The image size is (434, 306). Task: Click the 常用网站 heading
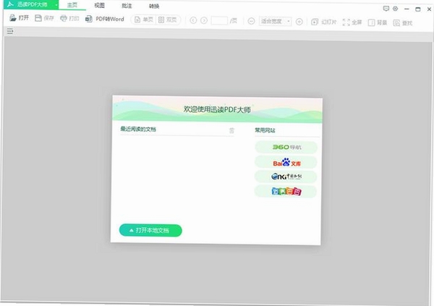[x=265, y=130]
